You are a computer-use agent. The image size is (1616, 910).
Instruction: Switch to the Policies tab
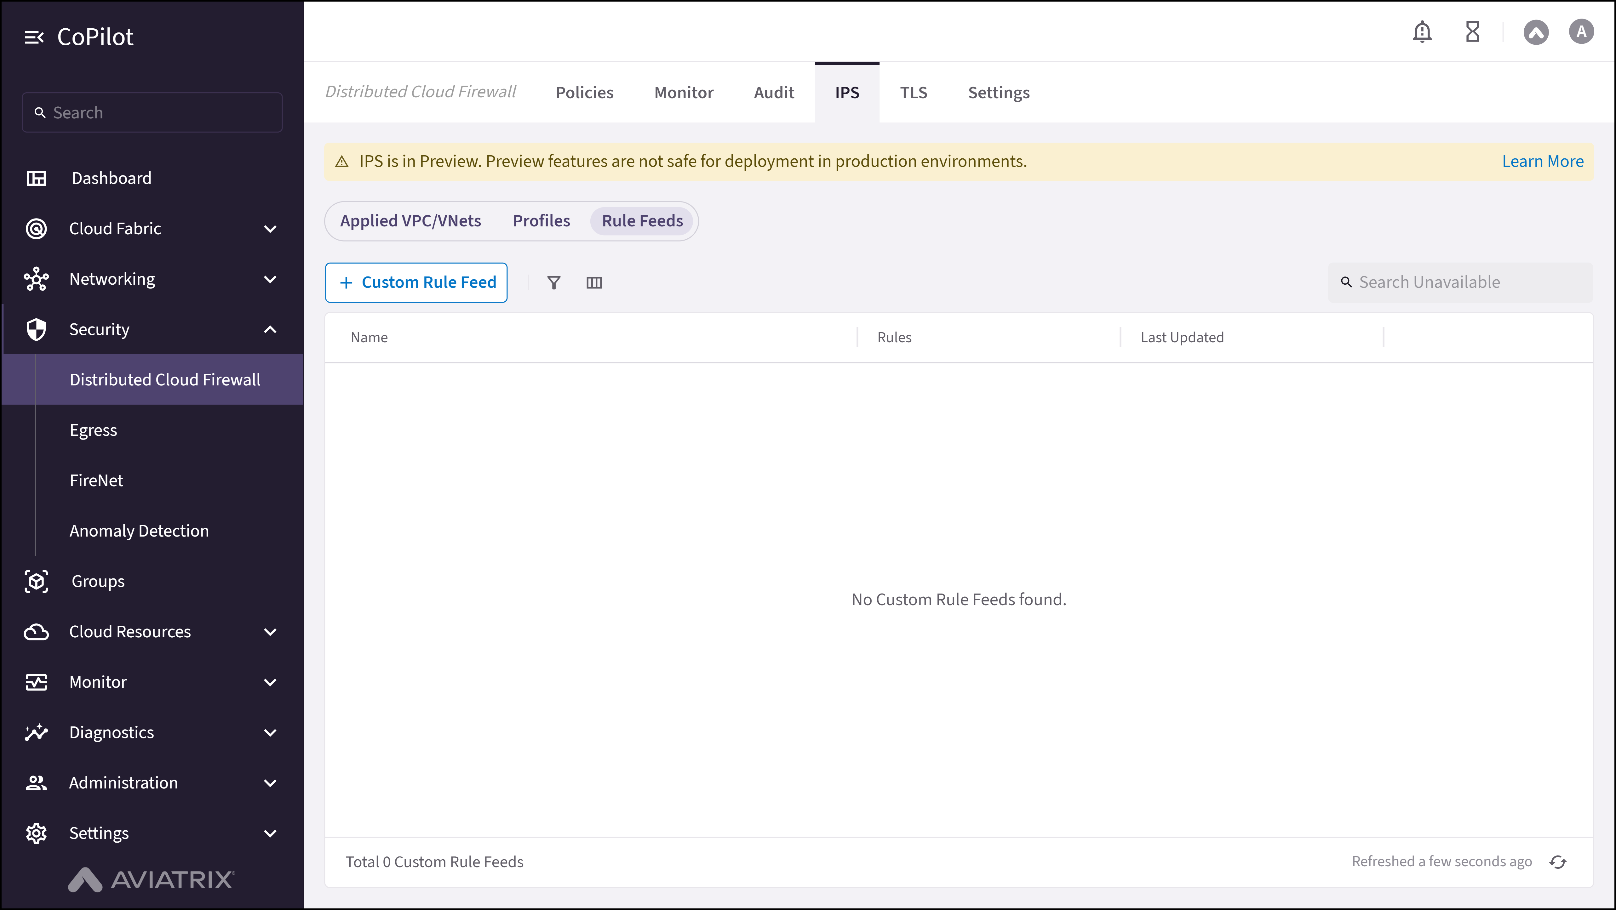click(584, 93)
